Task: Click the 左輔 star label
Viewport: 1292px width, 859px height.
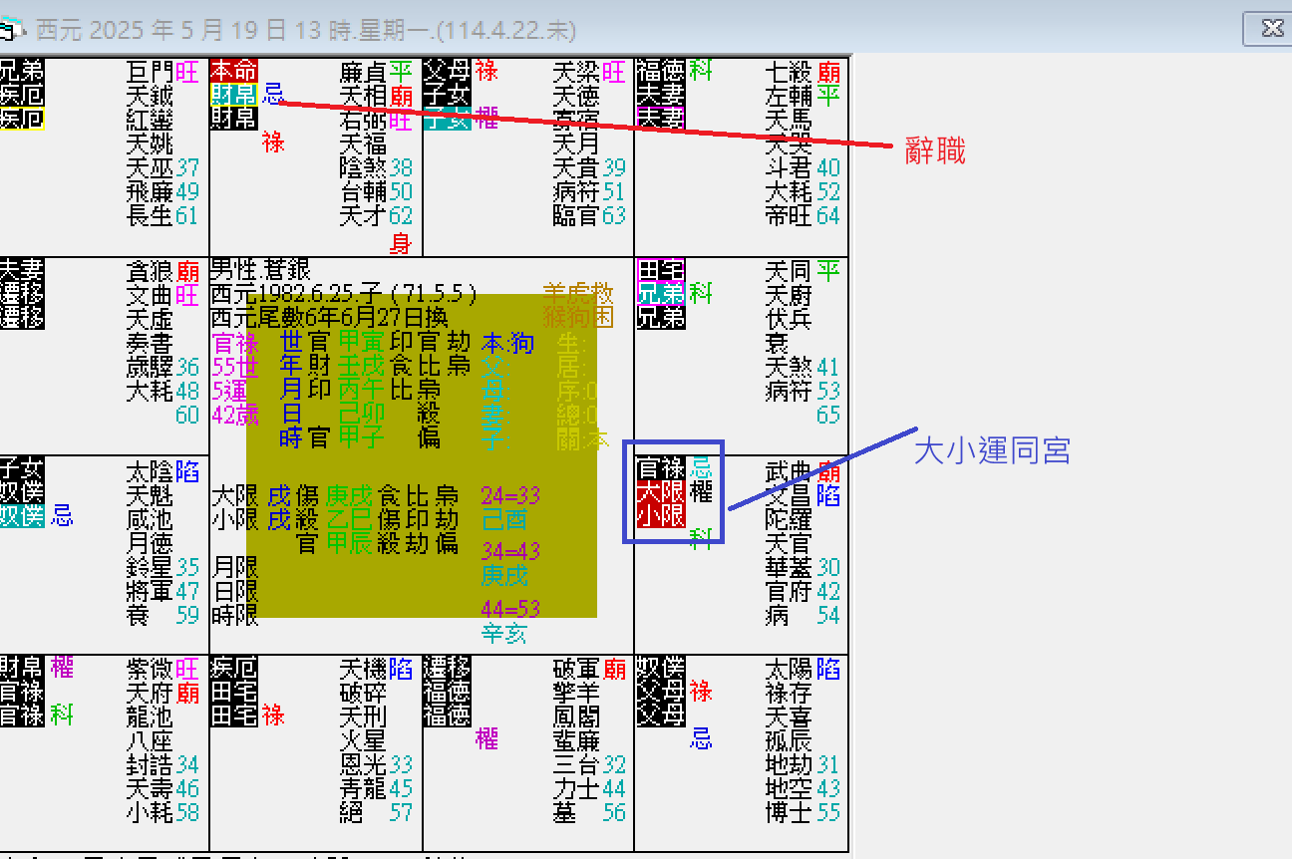Action: click(788, 97)
